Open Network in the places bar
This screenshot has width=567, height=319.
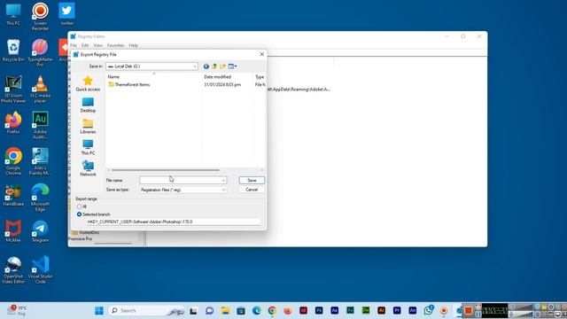click(88, 168)
